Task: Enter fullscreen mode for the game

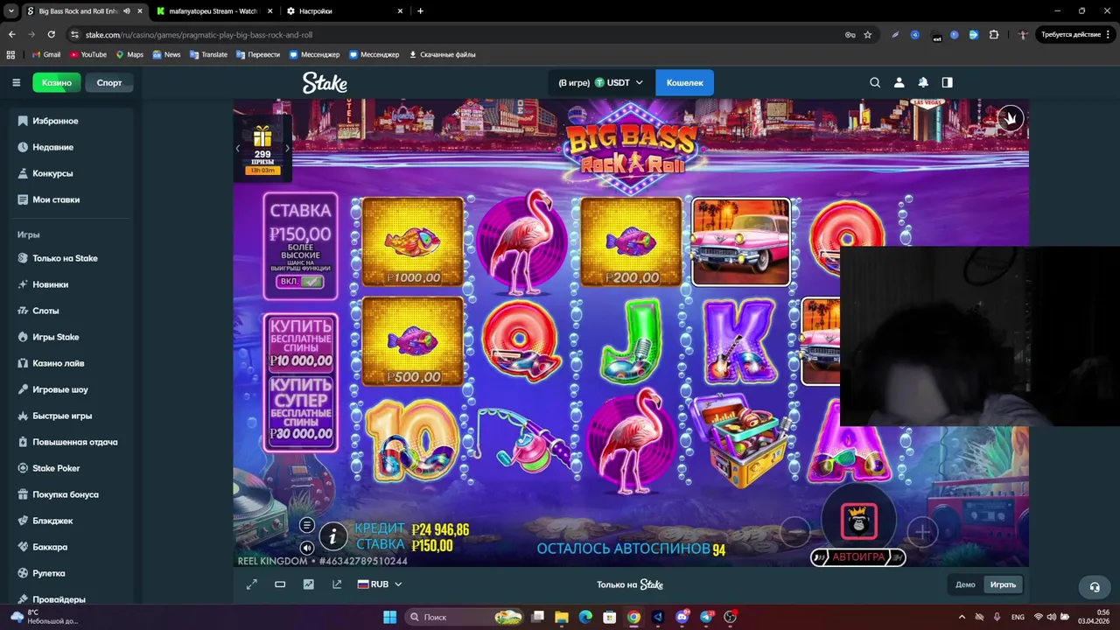Action: tap(252, 584)
